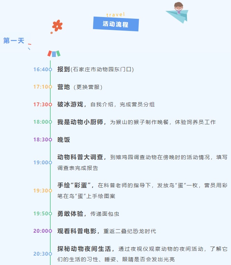The height and width of the screenshot is (265, 231).
Task: Click the 动物科普大调查 heading
Action: pos(80,157)
